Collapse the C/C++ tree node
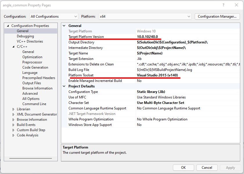The width and height of the screenshot is (244, 174). point(14,47)
